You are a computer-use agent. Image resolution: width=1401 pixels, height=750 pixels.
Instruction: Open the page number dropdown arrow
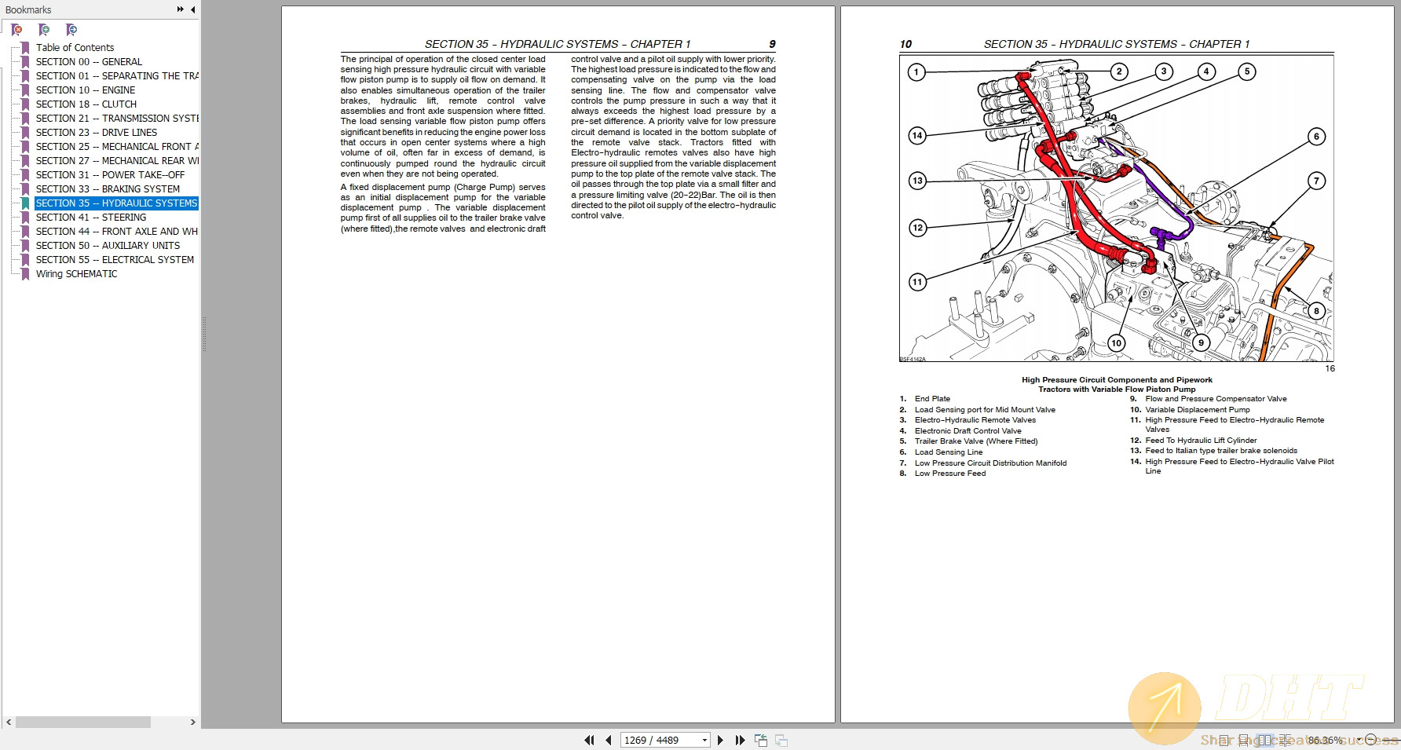coord(704,740)
